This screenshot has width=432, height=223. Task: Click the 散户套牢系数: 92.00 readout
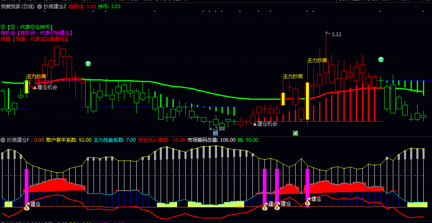tap(69, 140)
